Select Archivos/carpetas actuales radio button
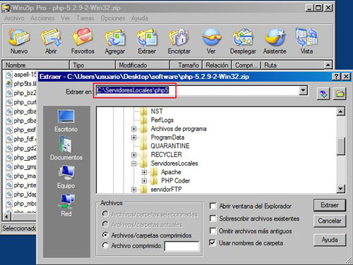 click(x=105, y=224)
